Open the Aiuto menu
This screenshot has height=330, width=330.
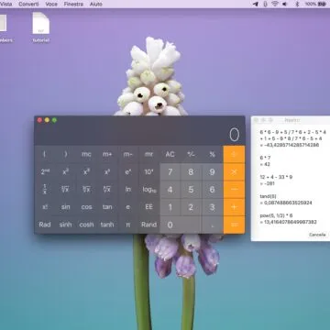(x=96, y=5)
